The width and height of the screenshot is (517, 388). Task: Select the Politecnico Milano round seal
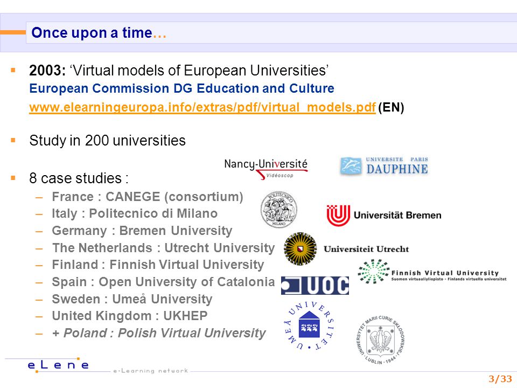pos(279,210)
